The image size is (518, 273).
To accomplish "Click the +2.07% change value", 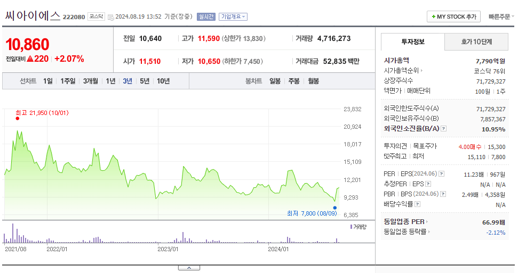I will click(69, 59).
